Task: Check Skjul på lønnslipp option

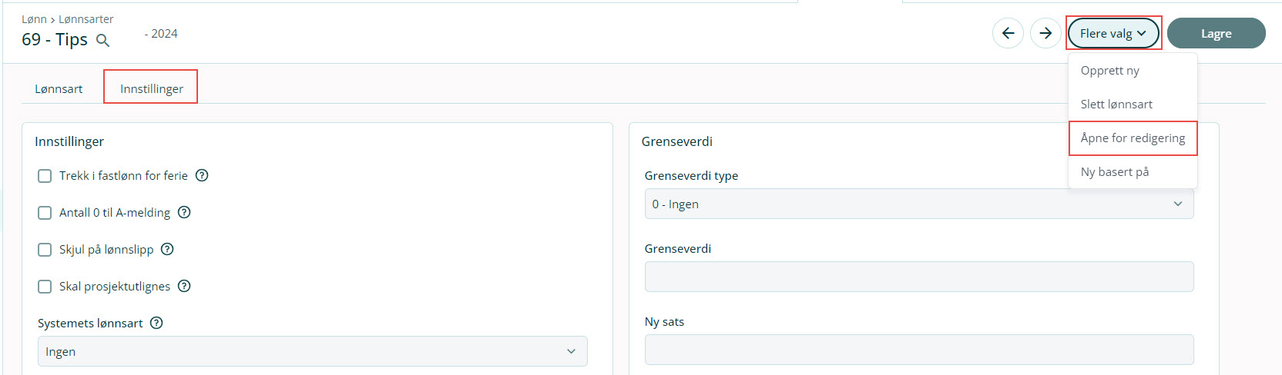Action: click(x=45, y=250)
